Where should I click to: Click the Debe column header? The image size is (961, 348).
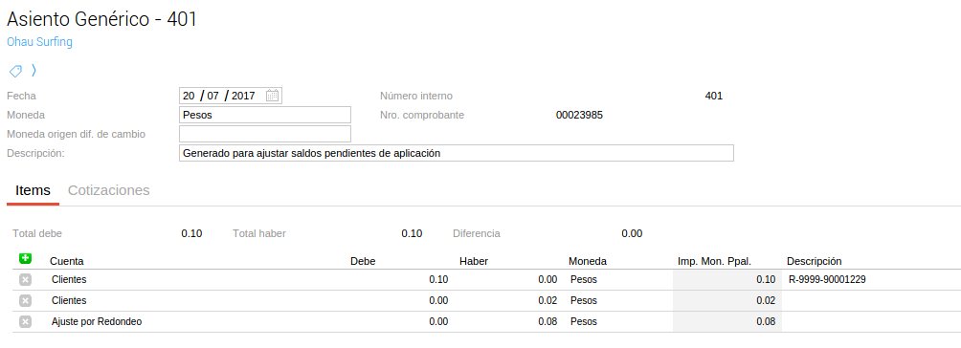point(363,261)
